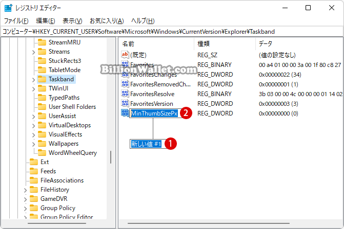Expand the VirtualDesktops key
The height and width of the screenshot is (229, 344).
tap(33, 126)
